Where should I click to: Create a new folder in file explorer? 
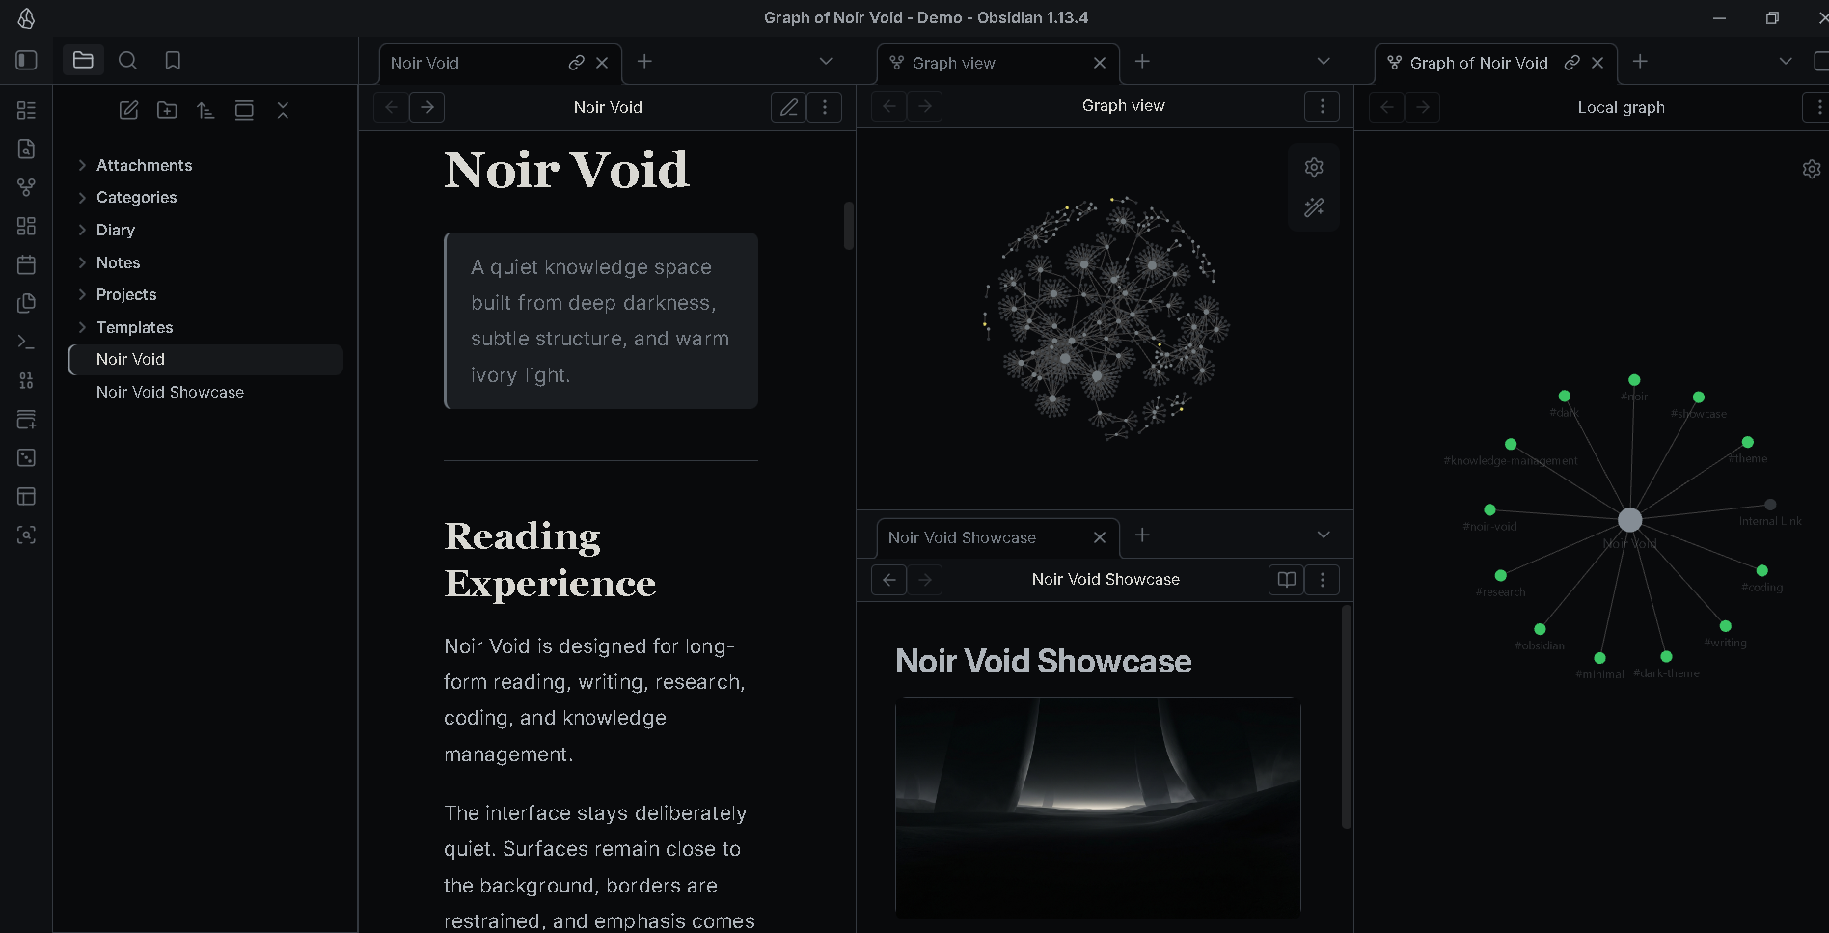[x=167, y=110]
